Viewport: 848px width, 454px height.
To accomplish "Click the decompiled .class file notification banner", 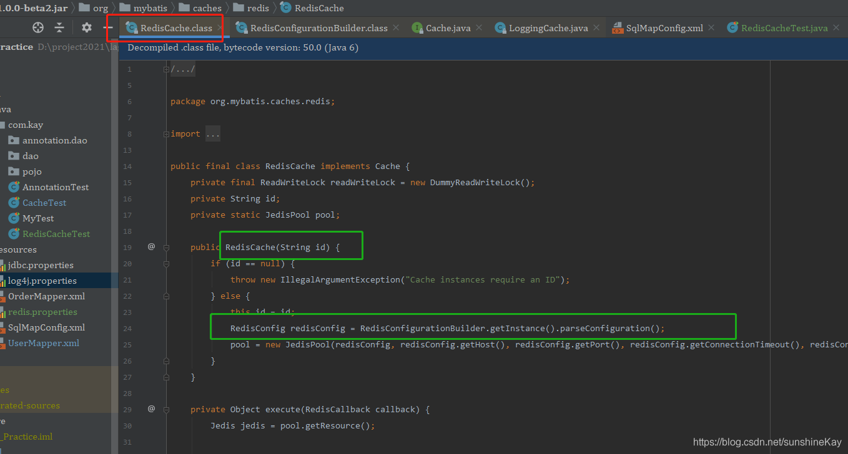I will pos(483,48).
